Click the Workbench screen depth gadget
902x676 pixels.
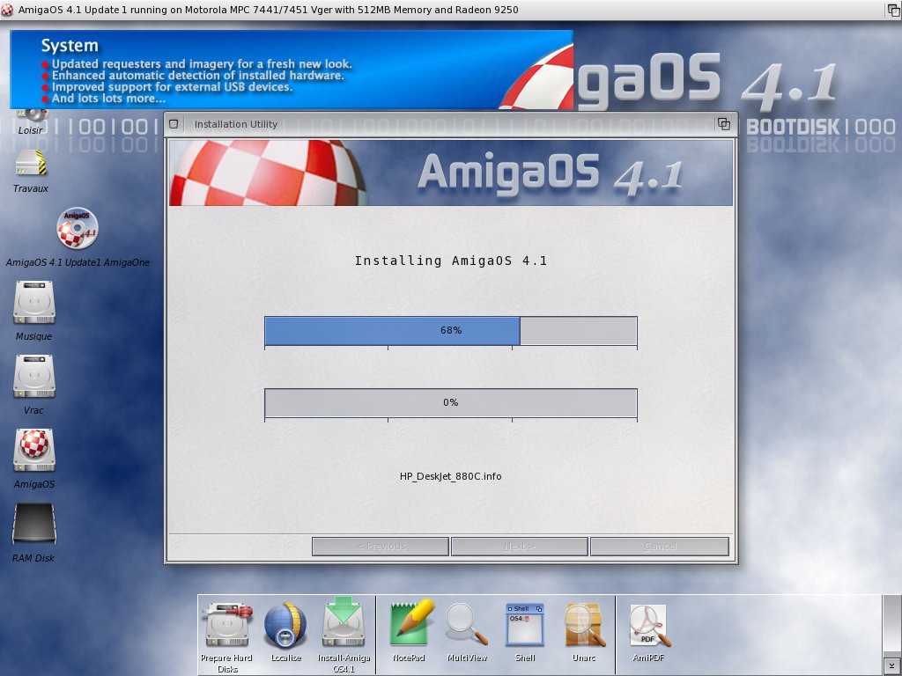click(x=893, y=10)
